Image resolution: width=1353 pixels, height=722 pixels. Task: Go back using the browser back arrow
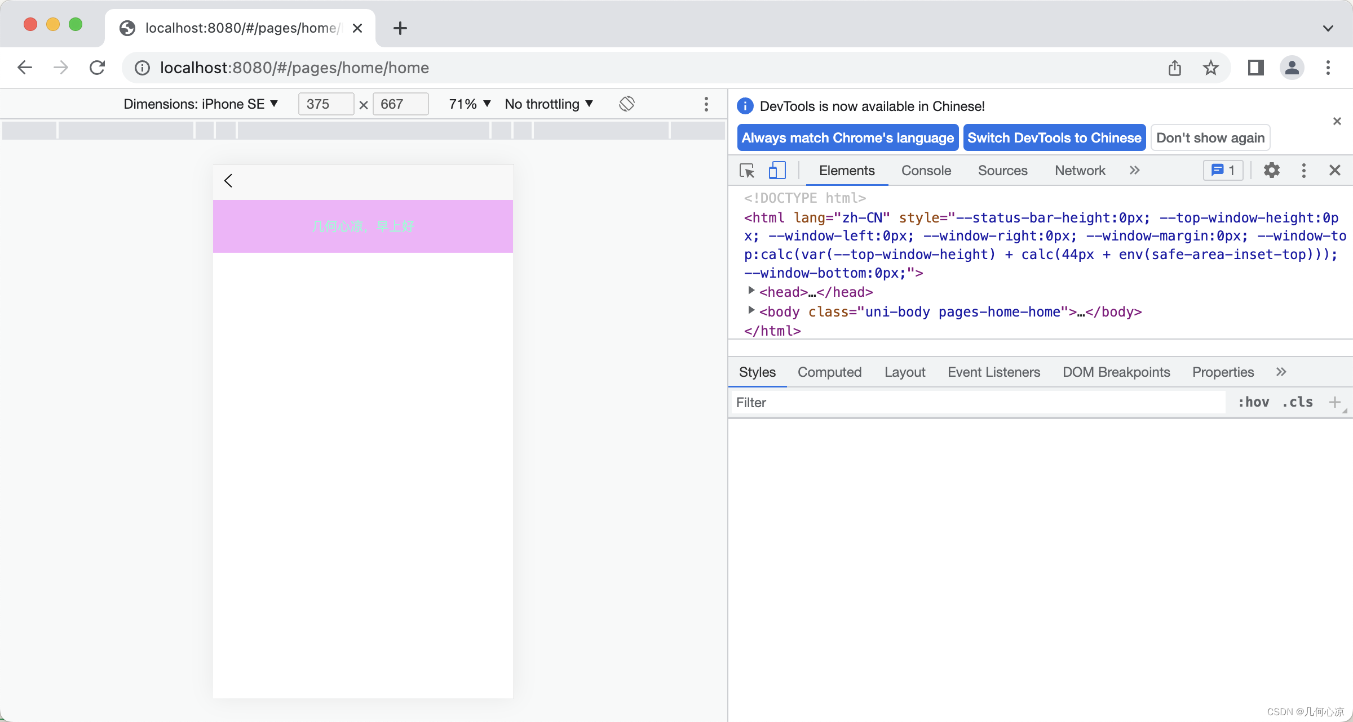[x=25, y=68]
